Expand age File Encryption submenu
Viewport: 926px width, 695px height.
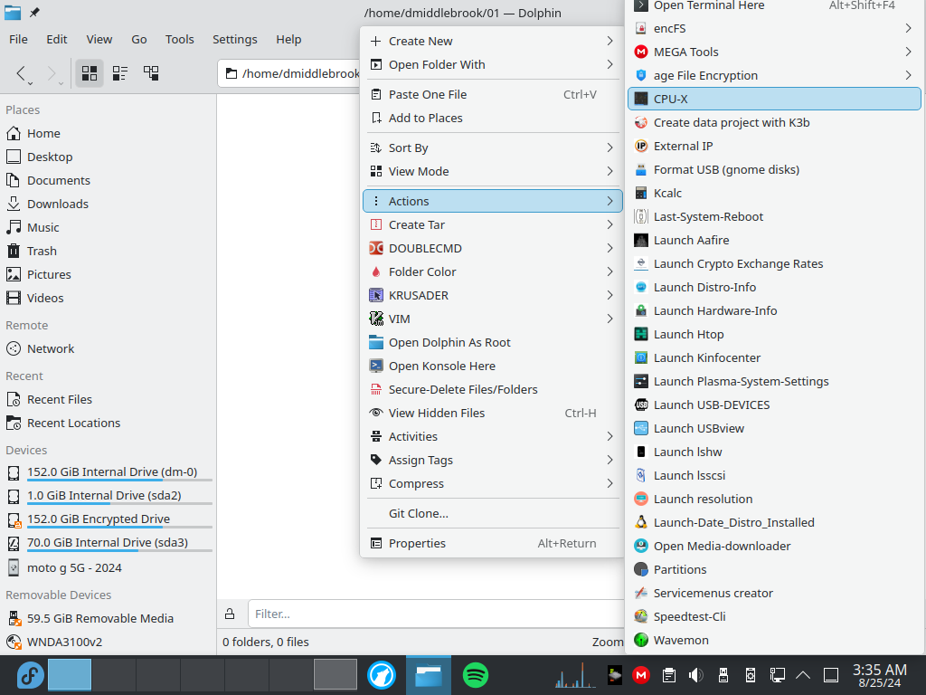pos(774,76)
